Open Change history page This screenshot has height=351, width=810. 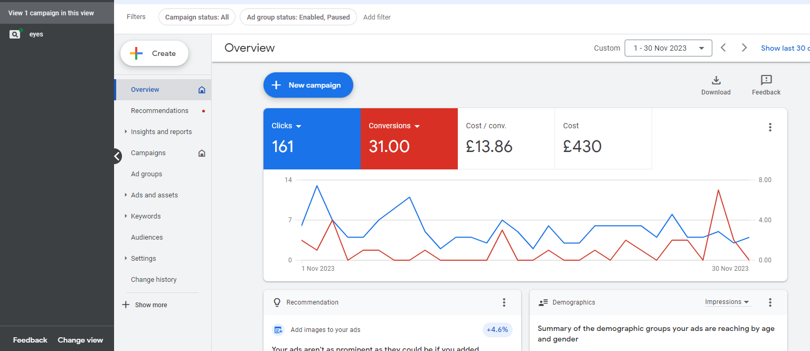pyautogui.click(x=154, y=280)
